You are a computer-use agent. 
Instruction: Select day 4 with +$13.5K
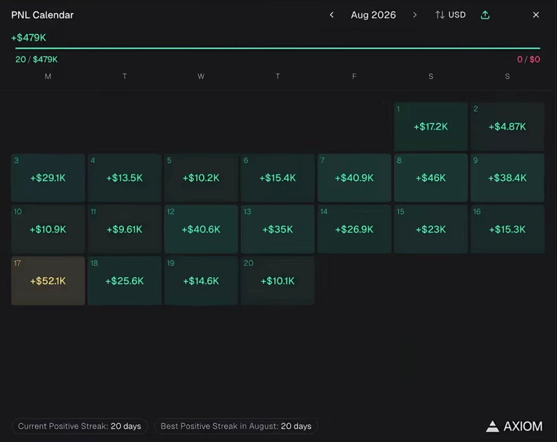(x=124, y=178)
